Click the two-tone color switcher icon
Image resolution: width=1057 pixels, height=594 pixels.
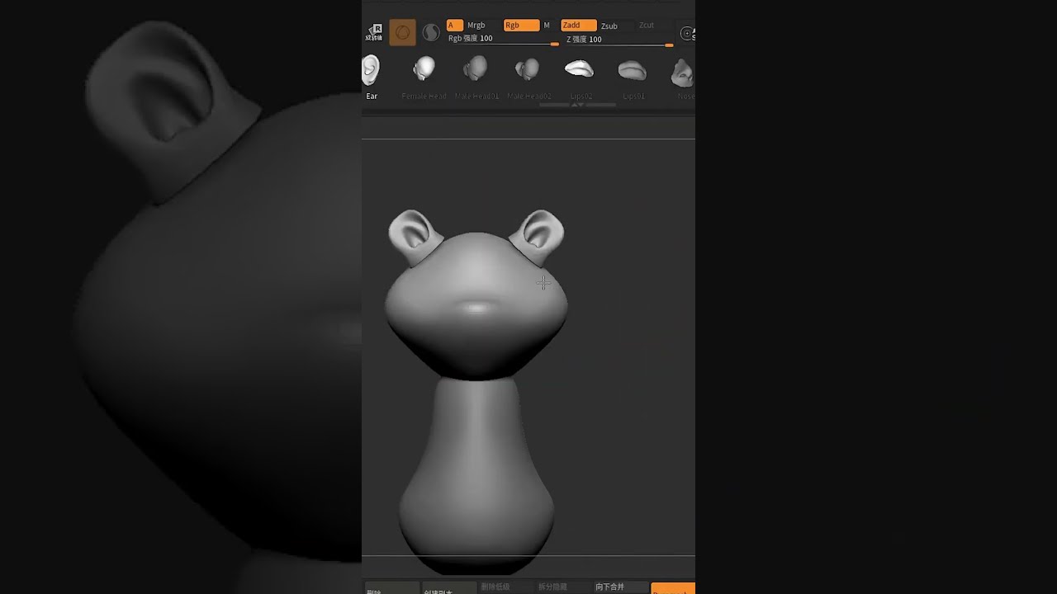click(x=431, y=32)
